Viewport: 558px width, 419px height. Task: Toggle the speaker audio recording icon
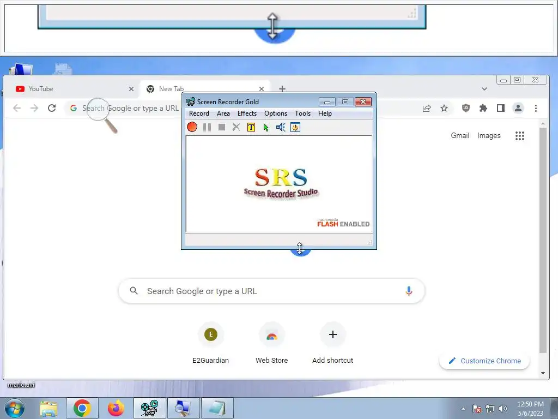(x=281, y=127)
